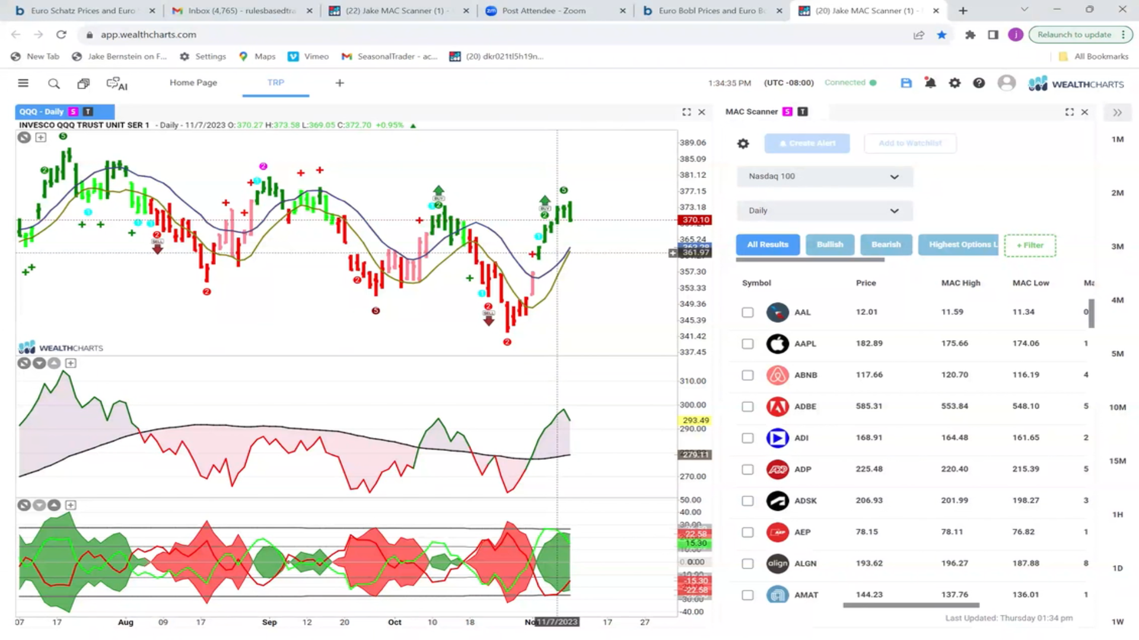Filter scanner by Bullish

(830, 245)
